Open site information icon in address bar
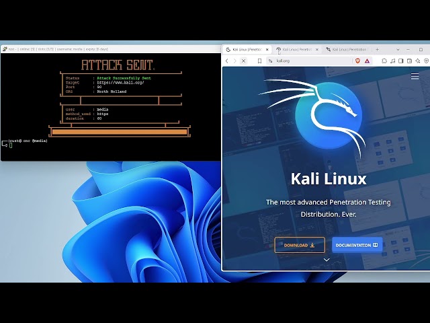430x323 pixels. 270,61
